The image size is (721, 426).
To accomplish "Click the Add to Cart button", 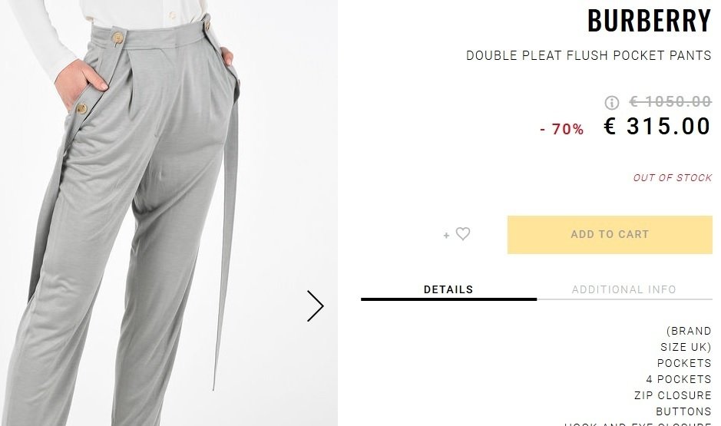I will click(x=610, y=234).
